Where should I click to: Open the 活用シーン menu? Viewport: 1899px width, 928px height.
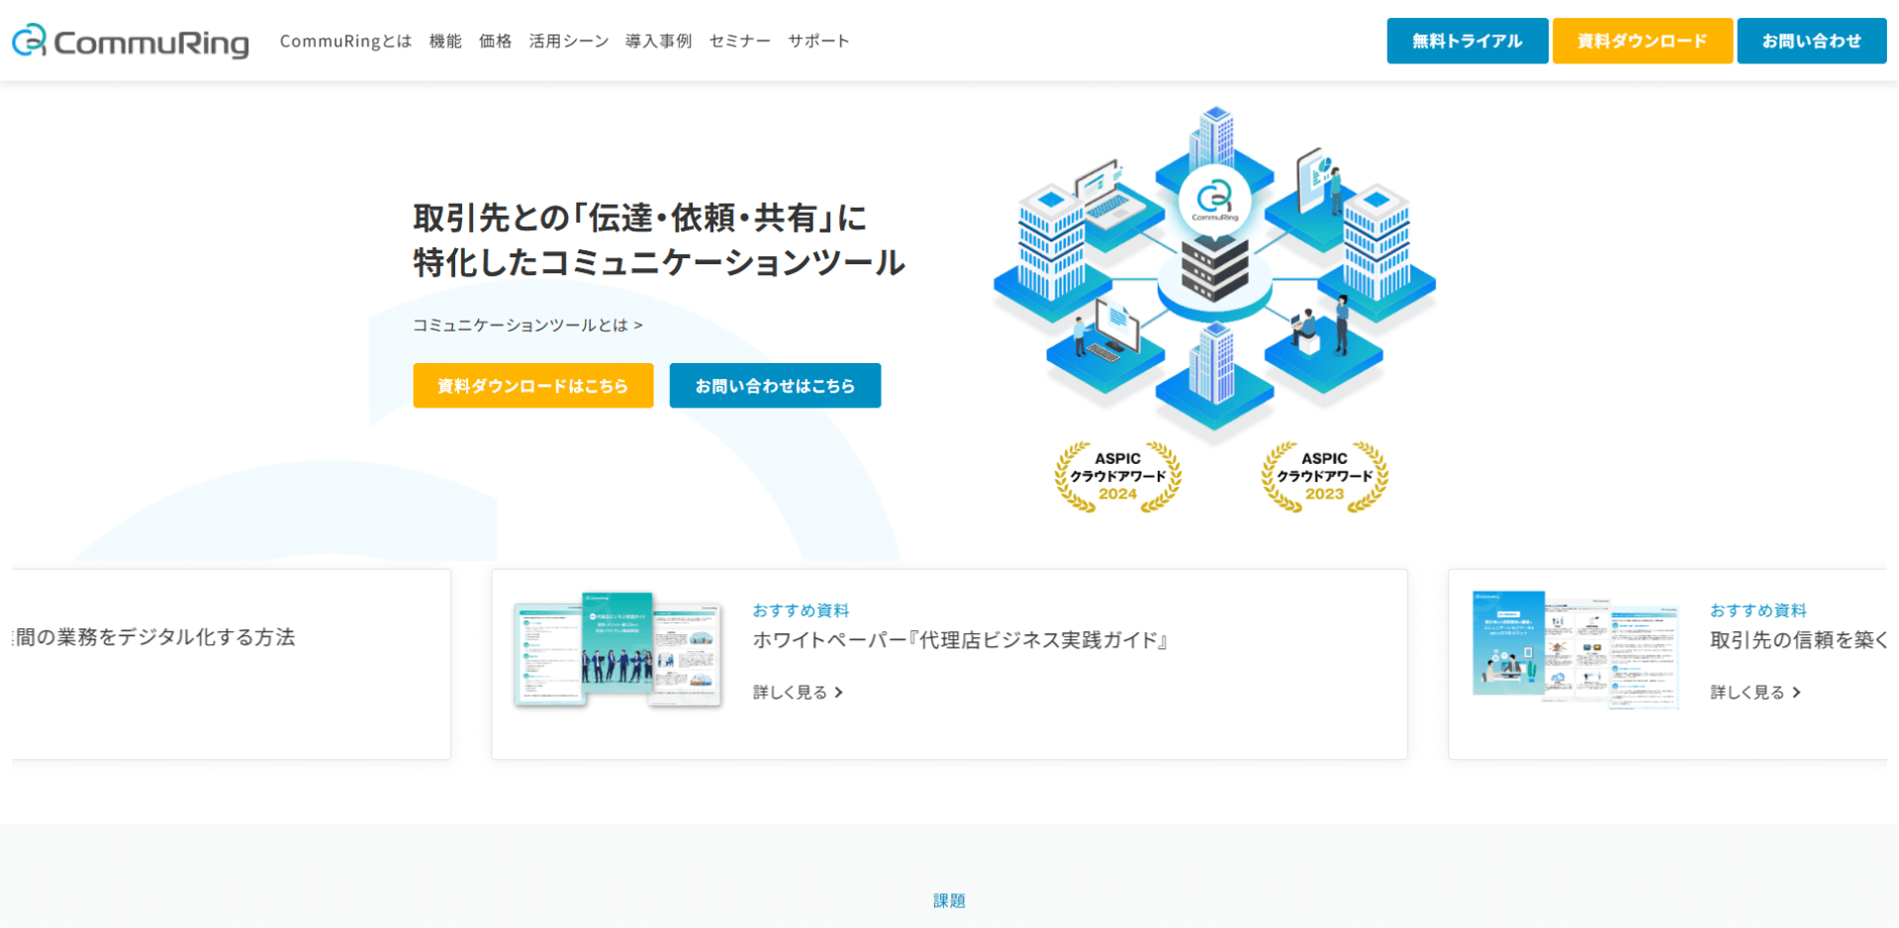click(x=568, y=41)
